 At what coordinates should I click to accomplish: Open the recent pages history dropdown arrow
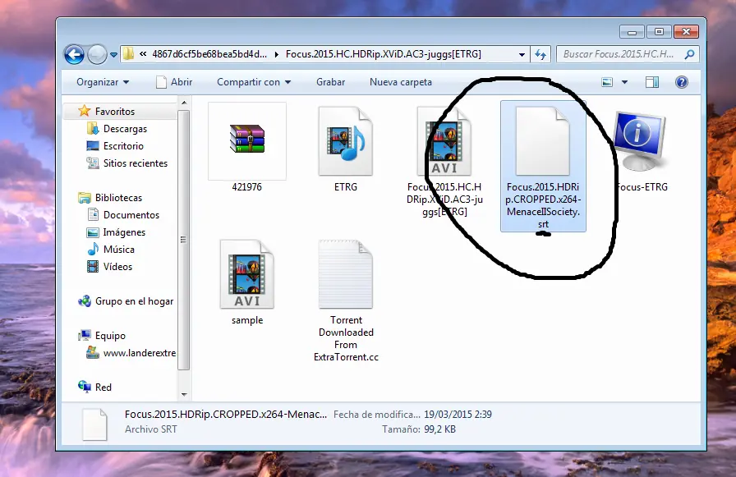pyautogui.click(x=113, y=55)
